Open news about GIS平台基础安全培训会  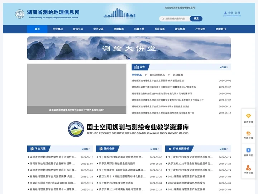161,107
